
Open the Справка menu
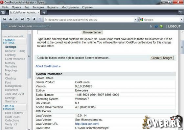pyautogui.click(x=87, y=7)
